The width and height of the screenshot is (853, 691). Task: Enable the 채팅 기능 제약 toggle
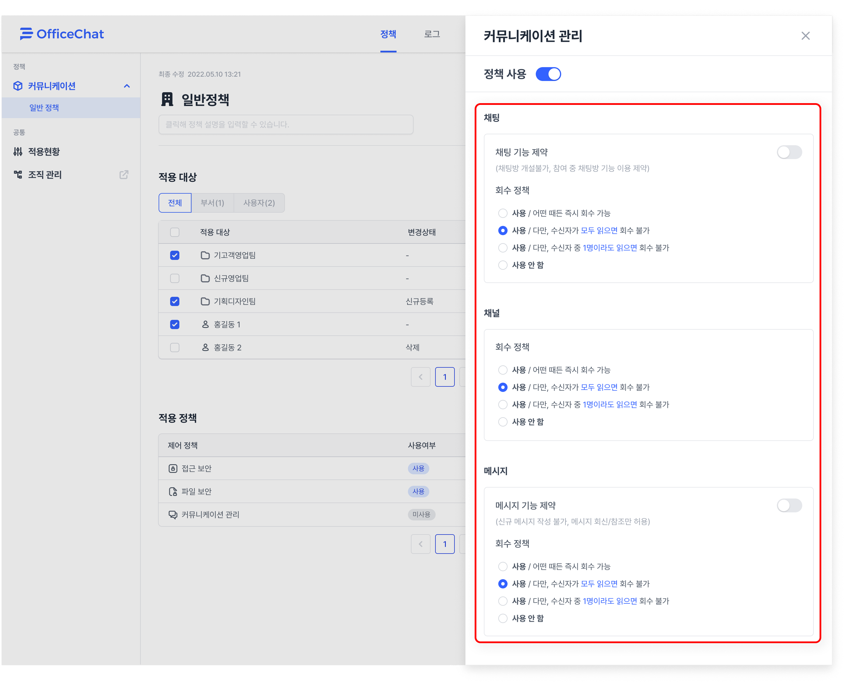(x=789, y=152)
